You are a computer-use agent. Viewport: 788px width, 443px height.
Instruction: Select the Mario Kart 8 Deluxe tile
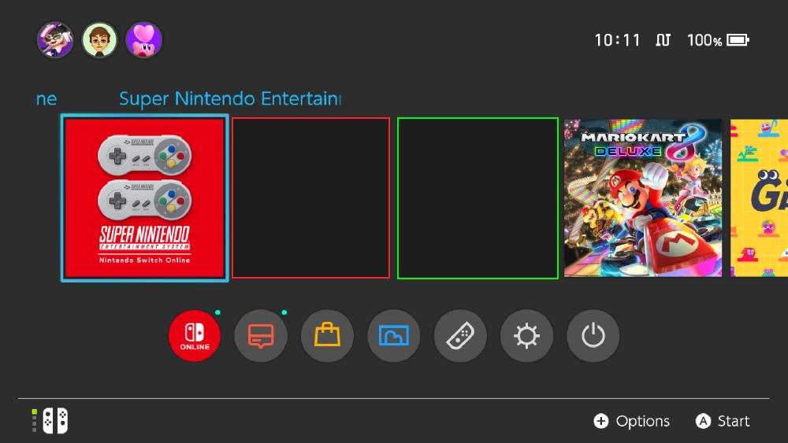pos(643,198)
